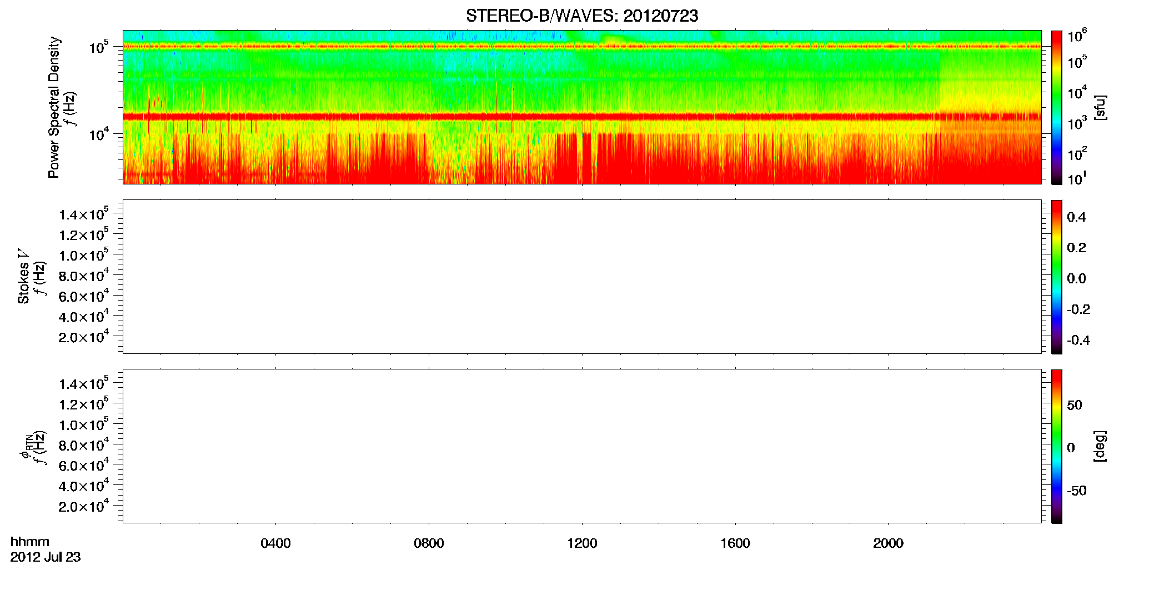The image size is (1164, 600).
Task: Click the 0800 time tick label
Action: [x=429, y=543]
